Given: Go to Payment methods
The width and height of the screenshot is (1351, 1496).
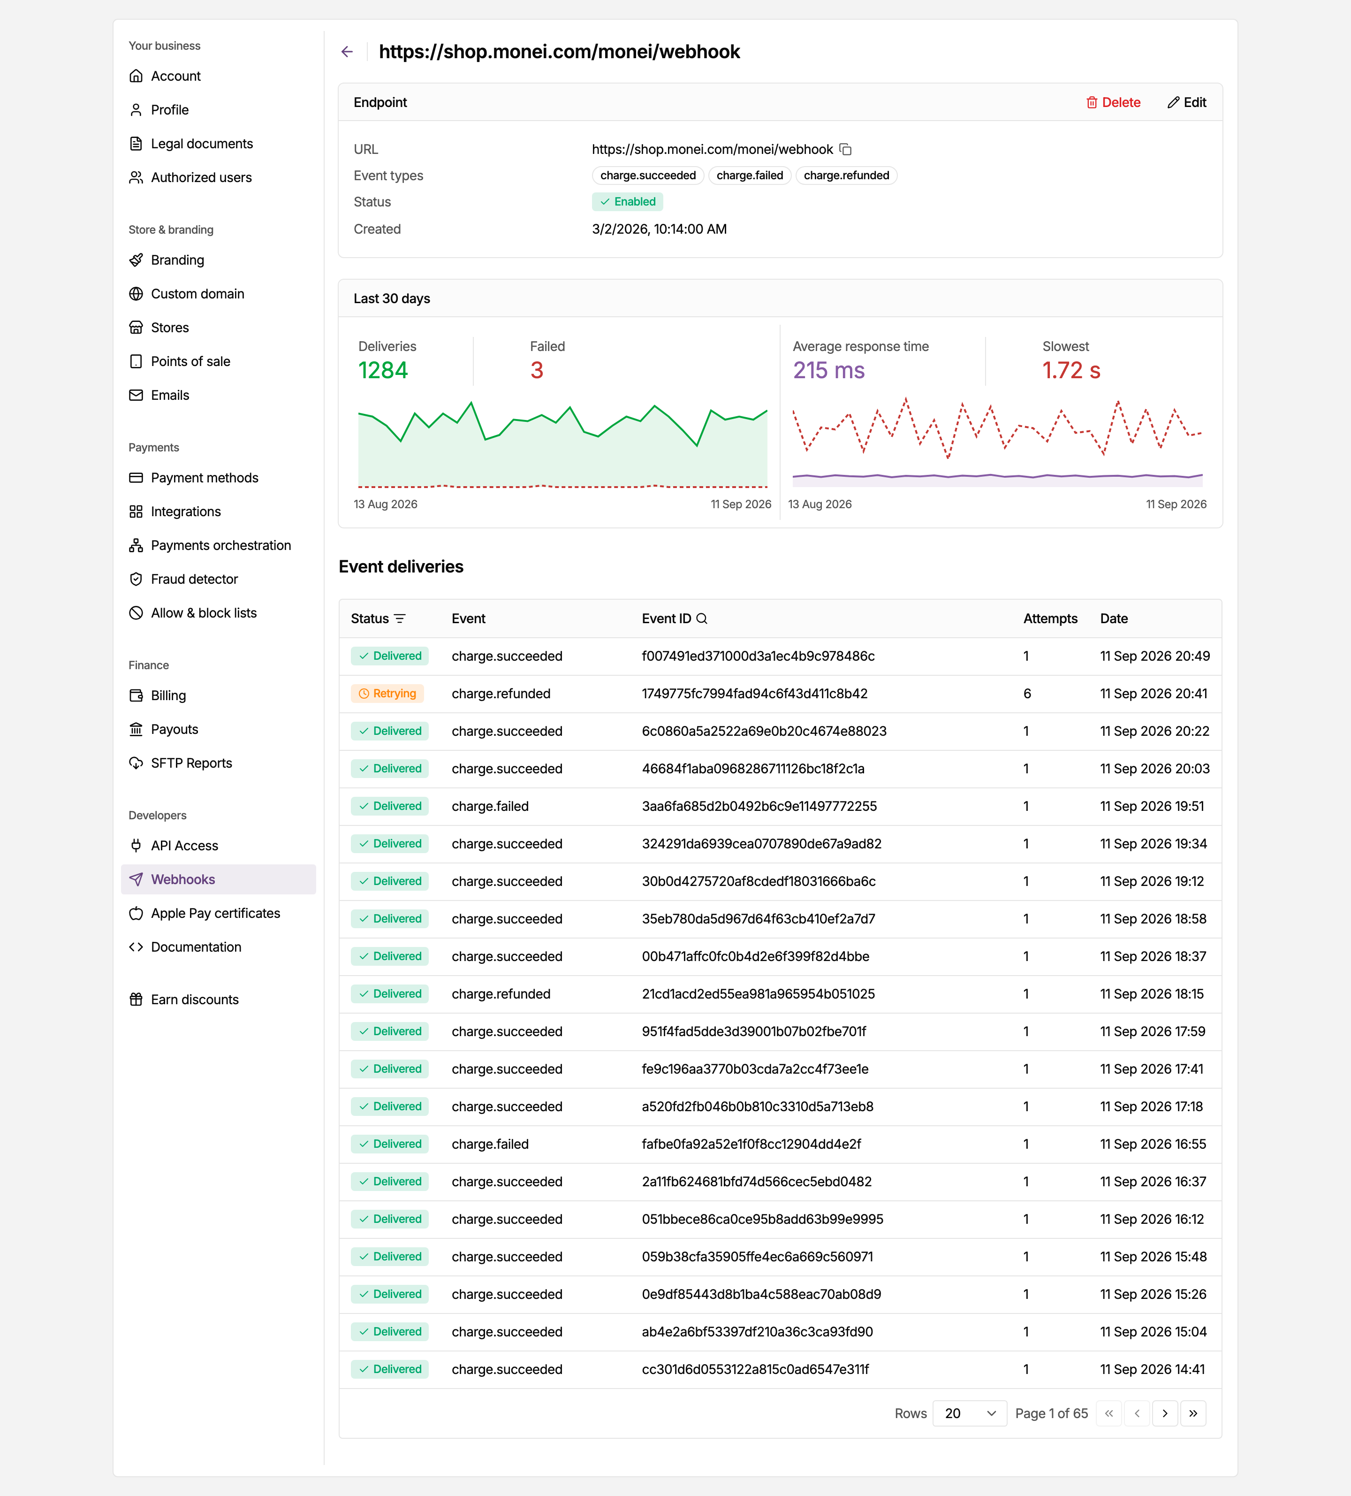Looking at the screenshot, I should point(219,478).
